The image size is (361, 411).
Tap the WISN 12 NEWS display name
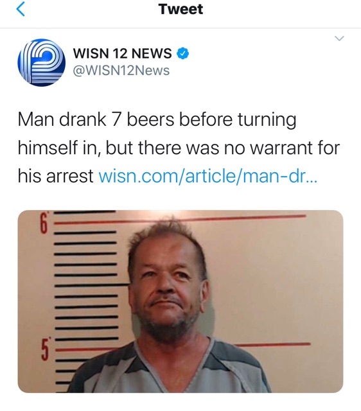[x=123, y=53]
